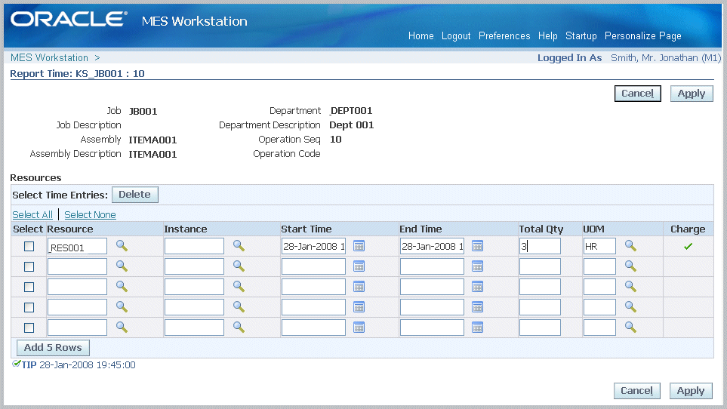This screenshot has height=409, width=727.
Task: Open Startup in the header
Action: tap(581, 36)
